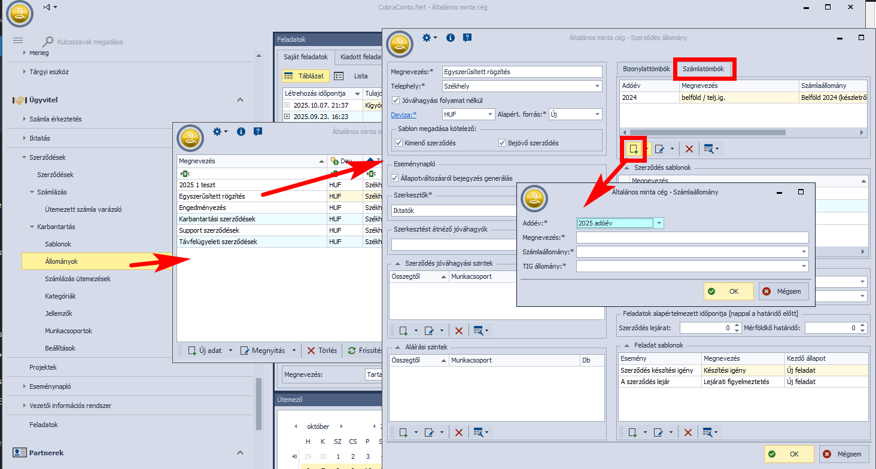Image resolution: width=876 pixels, height=469 pixels.
Task: Click the Deviza link label
Action: tap(402, 114)
